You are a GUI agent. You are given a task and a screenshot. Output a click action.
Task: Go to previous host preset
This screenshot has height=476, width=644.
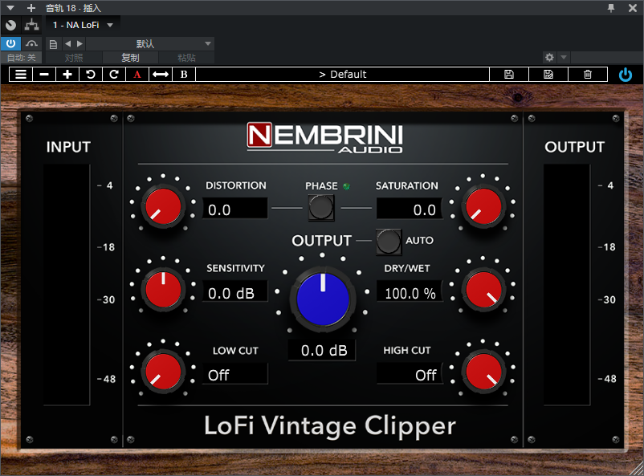coord(67,43)
